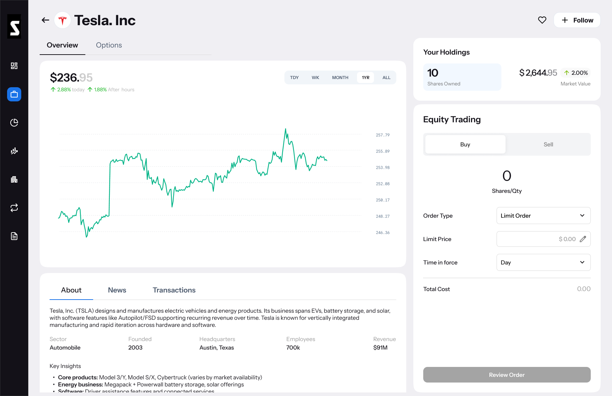612x396 pixels.
Task: Click the Key Insights heading
Action: (65, 366)
